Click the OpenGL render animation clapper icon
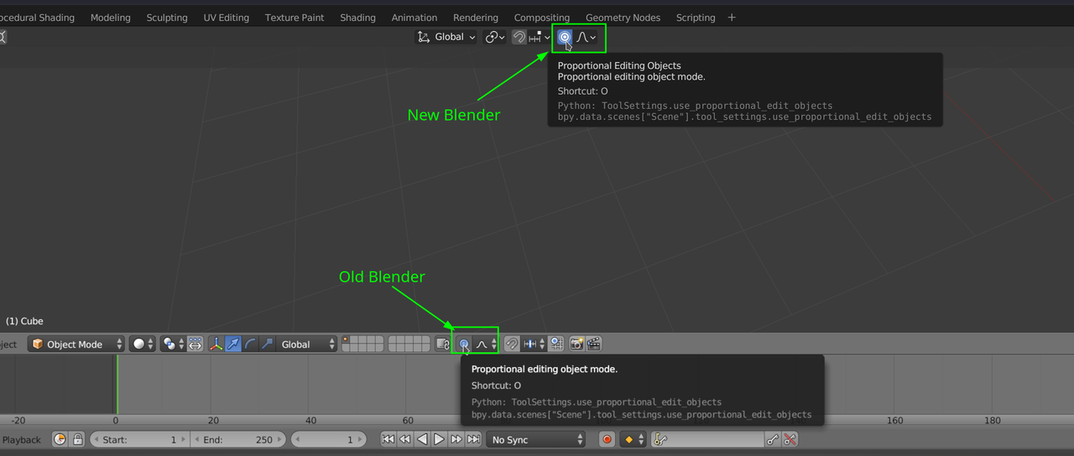Viewport: 1074px width, 456px height. [x=594, y=345]
